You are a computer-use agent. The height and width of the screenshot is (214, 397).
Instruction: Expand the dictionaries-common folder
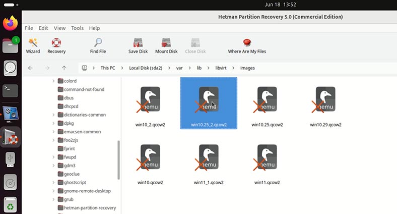(53, 115)
